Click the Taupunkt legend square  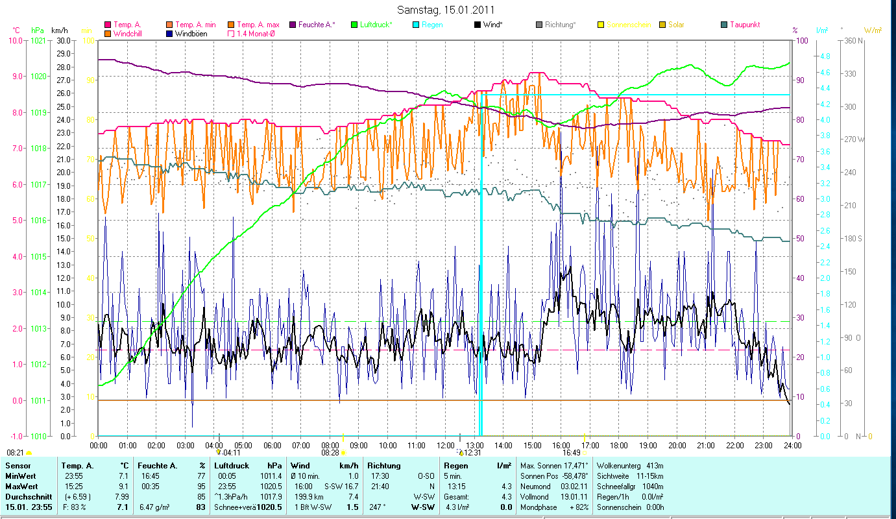724,25
